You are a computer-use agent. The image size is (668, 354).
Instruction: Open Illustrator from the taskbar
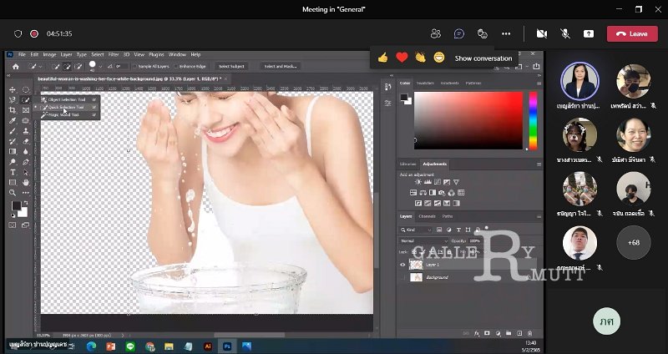[x=208, y=346]
